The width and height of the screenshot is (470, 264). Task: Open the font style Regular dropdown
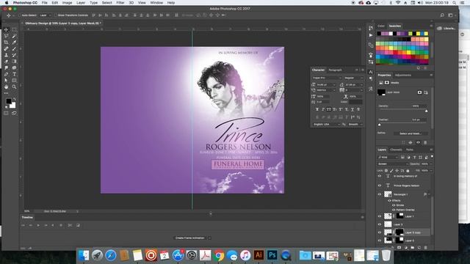coord(353,78)
